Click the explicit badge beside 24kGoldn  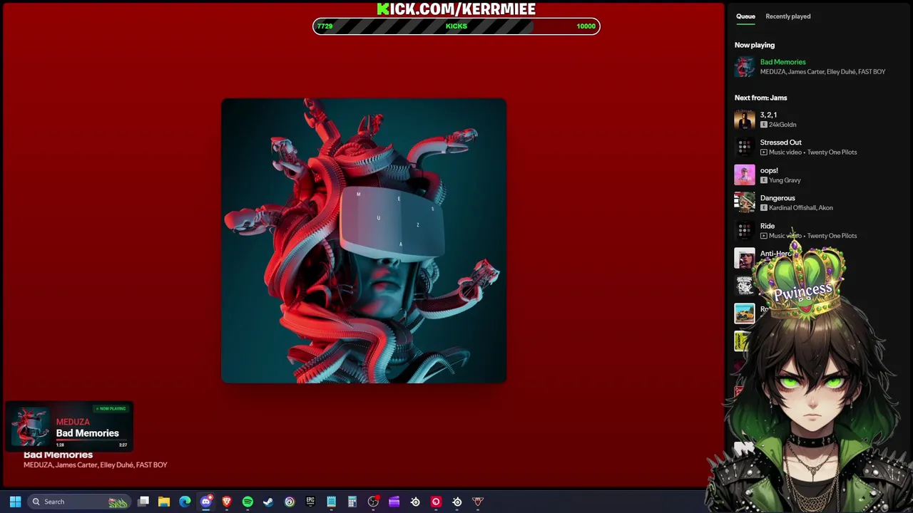pos(764,125)
